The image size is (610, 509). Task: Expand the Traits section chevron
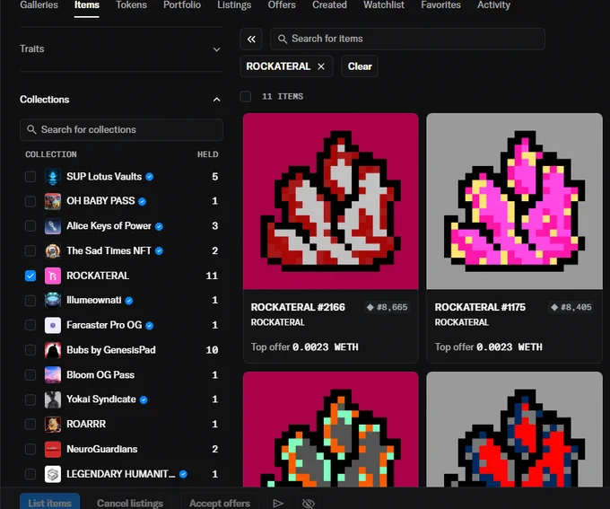pos(217,49)
